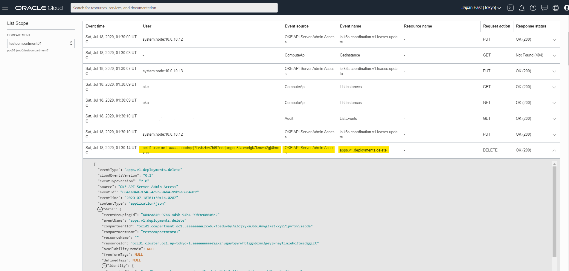Collapse the "identity" JSON node
Viewport: 569px width, 271px height.
coord(104,266)
